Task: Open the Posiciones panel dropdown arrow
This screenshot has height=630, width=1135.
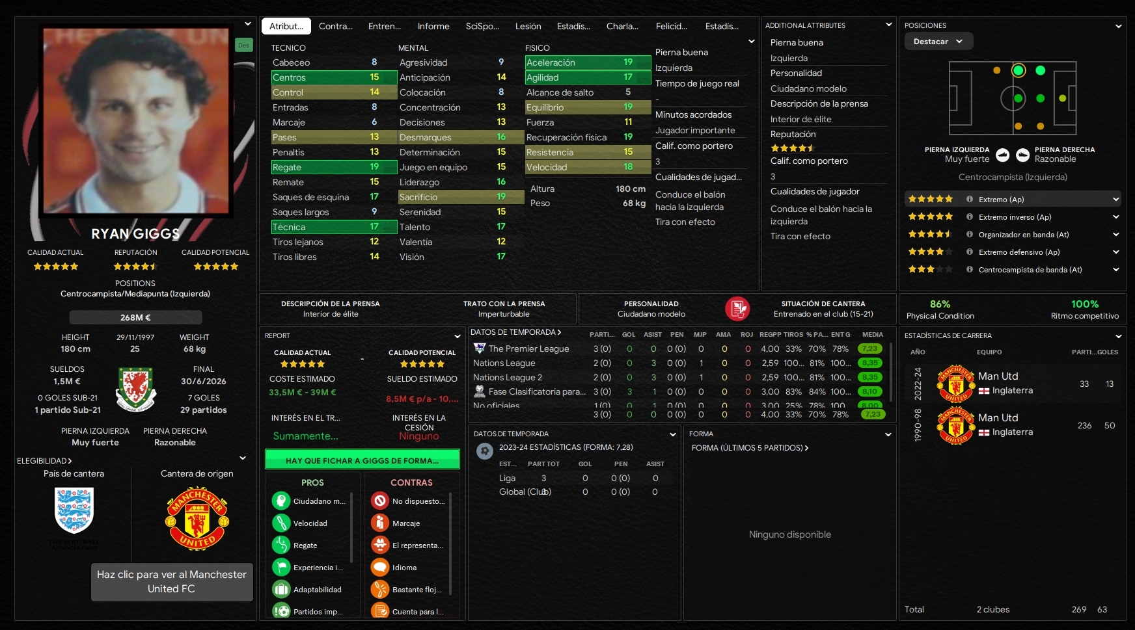Action: click(1118, 27)
